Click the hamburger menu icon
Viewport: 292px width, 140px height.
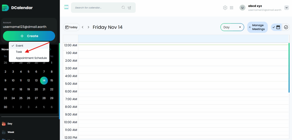(x=66, y=7)
